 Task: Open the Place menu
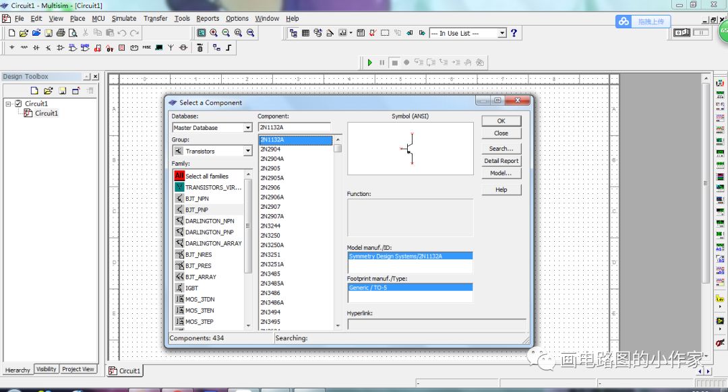click(x=78, y=19)
